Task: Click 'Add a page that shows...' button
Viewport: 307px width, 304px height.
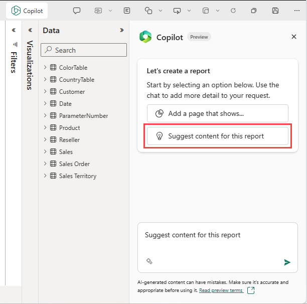Action: point(218,113)
